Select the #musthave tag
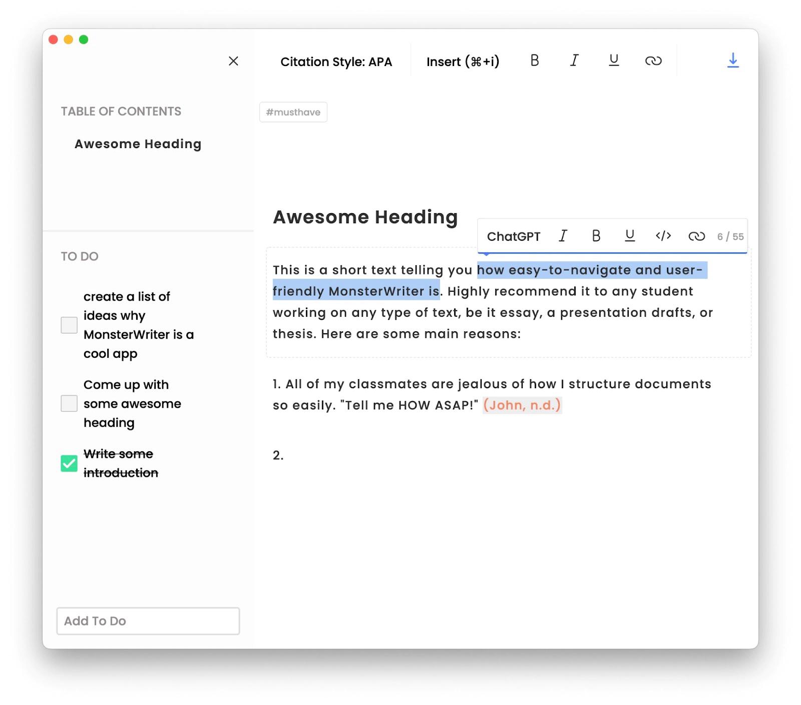Screen dimensions: 801x705 (293, 112)
